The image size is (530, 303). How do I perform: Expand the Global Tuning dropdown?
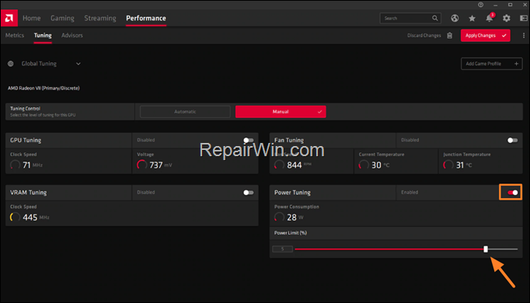[x=78, y=64]
